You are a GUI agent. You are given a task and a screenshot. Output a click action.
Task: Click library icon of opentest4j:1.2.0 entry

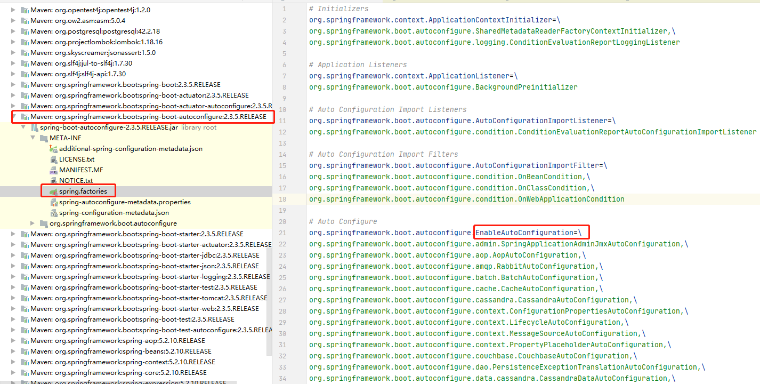pyautogui.click(x=25, y=10)
